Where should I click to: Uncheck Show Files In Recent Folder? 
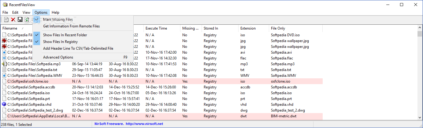pyautogui.click(x=83, y=35)
